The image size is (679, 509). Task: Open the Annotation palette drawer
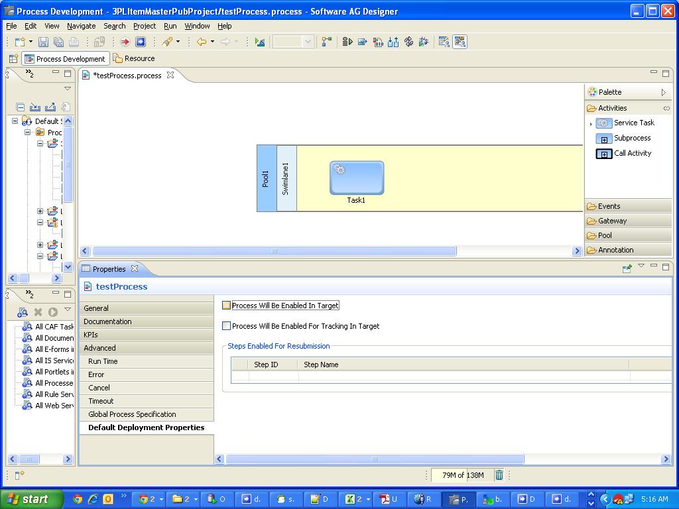pos(629,250)
